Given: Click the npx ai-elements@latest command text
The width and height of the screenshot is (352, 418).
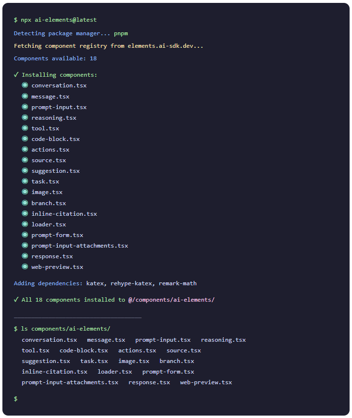Looking at the screenshot, I should point(58,20).
